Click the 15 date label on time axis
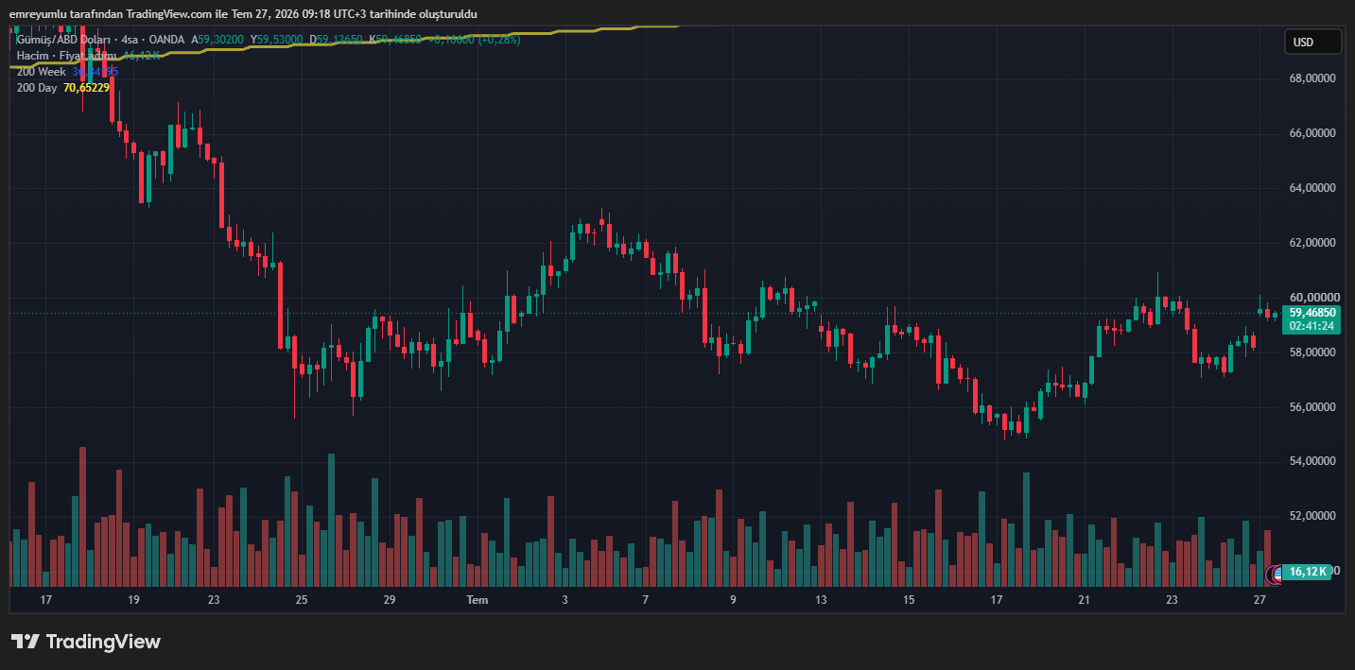This screenshot has width=1355, height=670. coord(909,600)
